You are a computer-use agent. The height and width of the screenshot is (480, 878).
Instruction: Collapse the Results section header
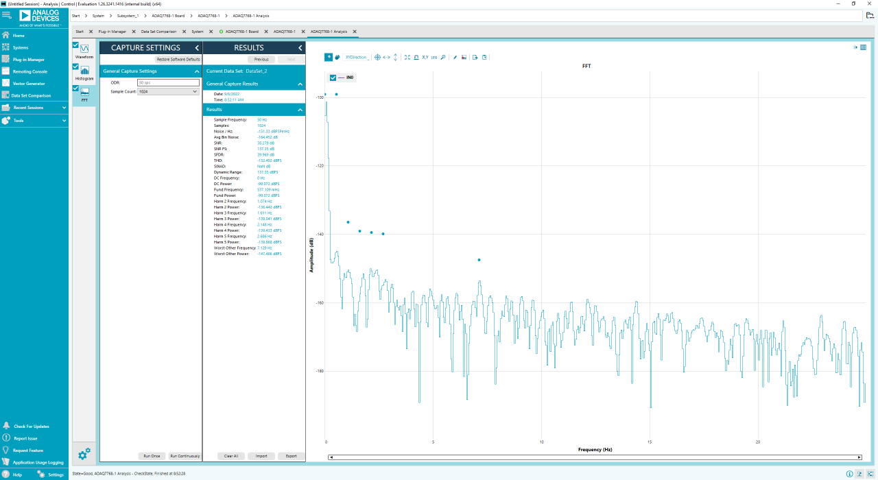[298, 109]
